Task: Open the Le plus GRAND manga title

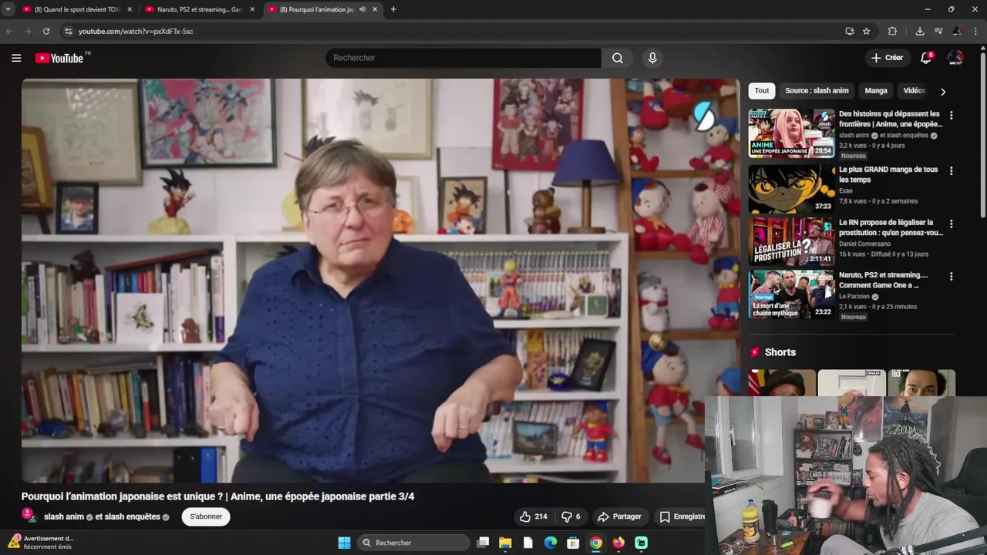Action: tap(888, 174)
